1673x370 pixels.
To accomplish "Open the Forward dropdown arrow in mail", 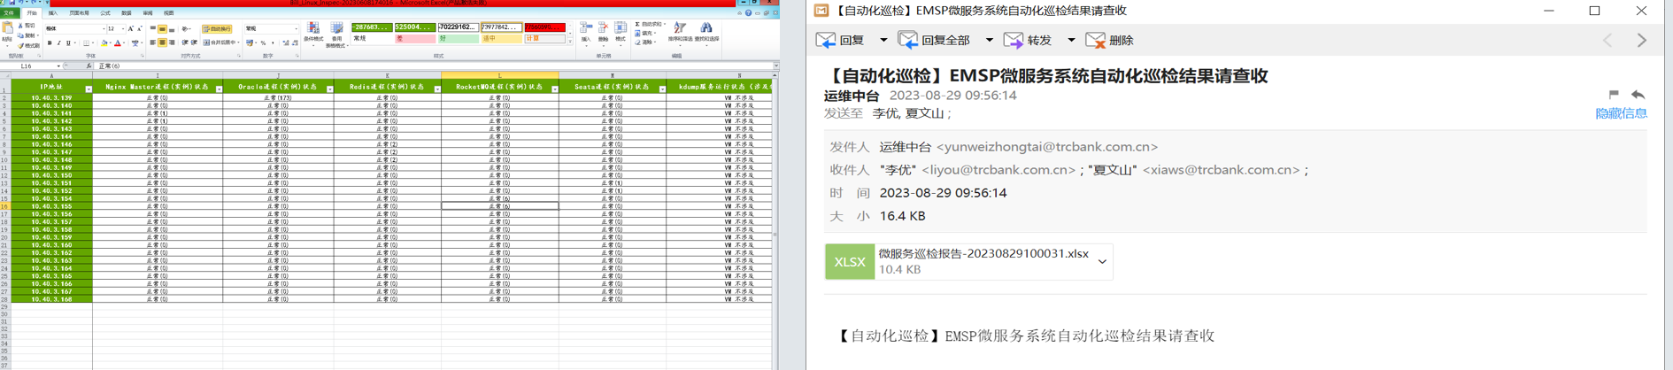I will [1071, 40].
